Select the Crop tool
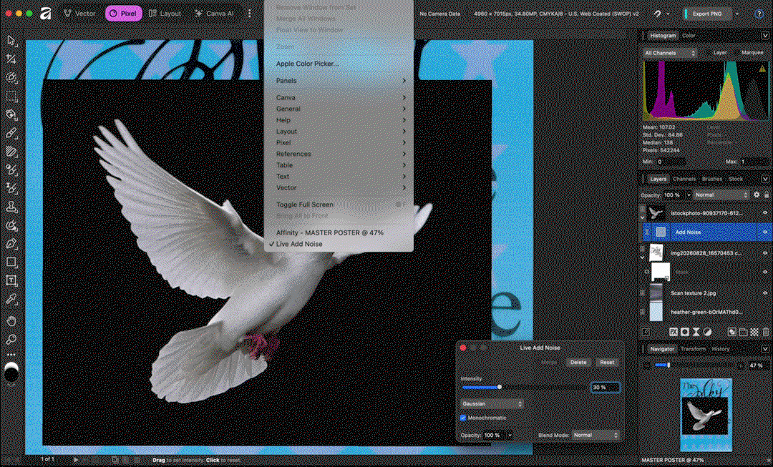 [x=11, y=59]
